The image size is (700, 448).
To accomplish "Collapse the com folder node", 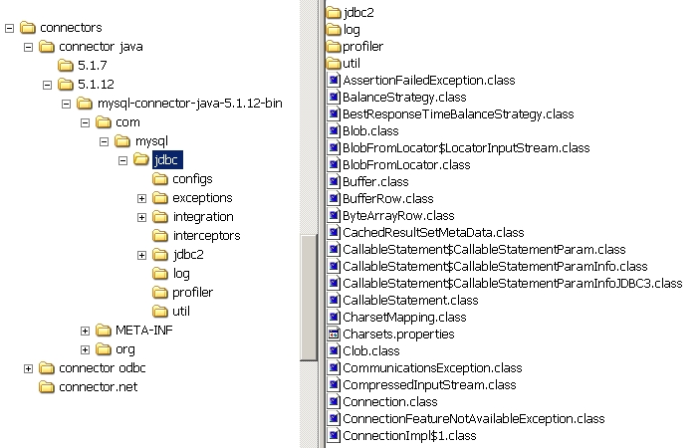I will click(85, 122).
